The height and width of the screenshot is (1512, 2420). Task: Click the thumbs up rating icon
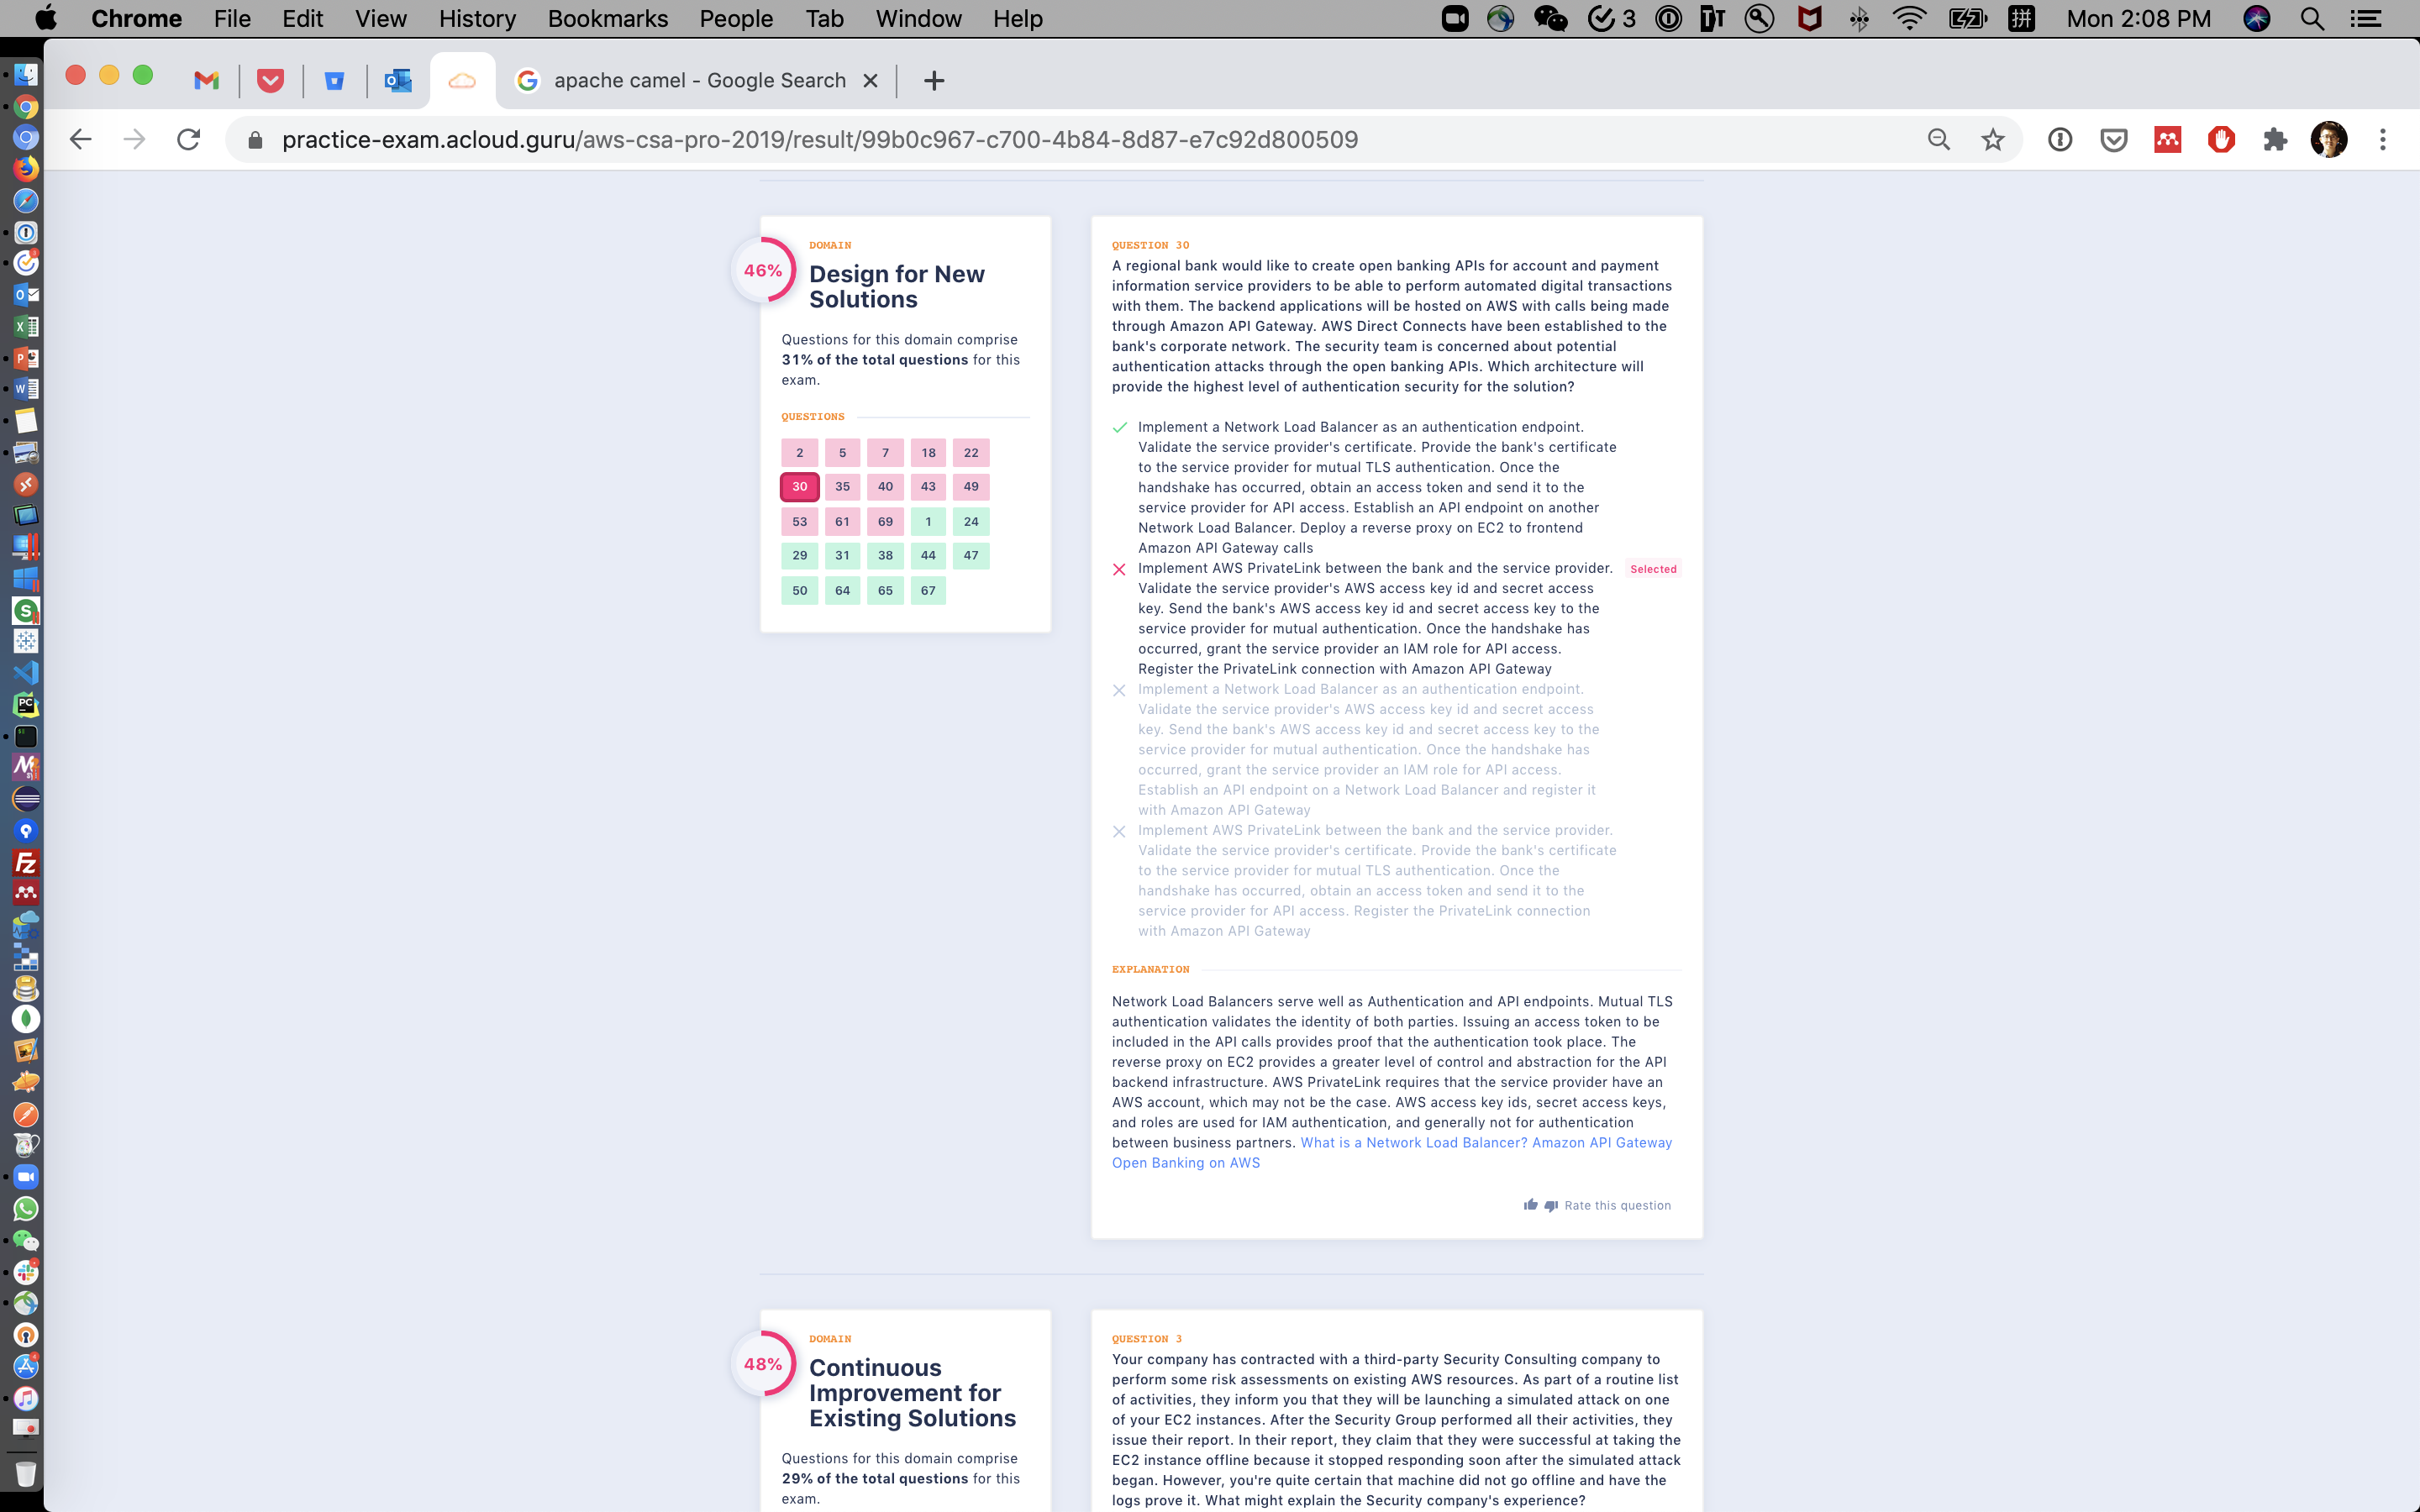point(1530,1205)
